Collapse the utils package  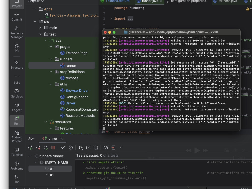pos(51,84)
